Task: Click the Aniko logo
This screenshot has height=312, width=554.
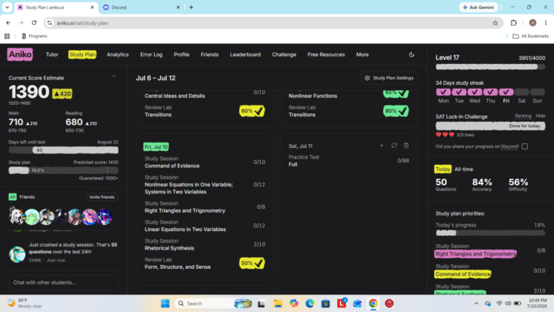Action: coord(20,55)
